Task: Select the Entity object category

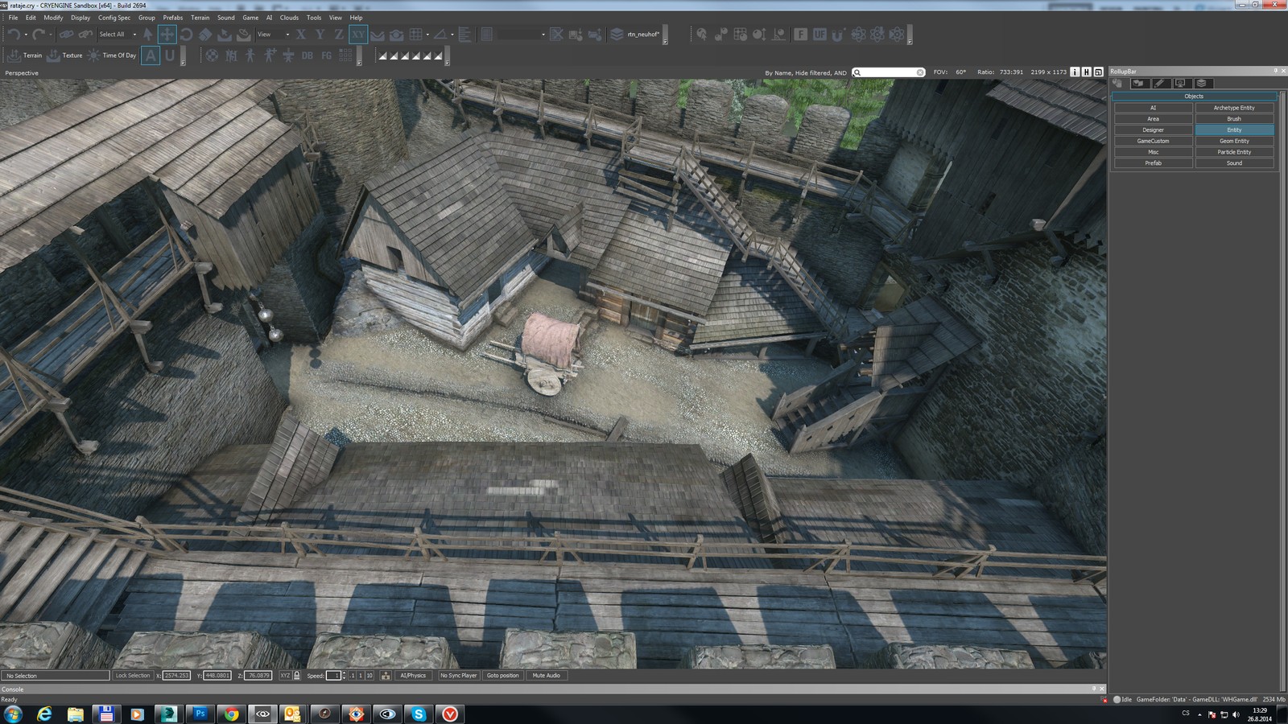Action: click(1234, 130)
